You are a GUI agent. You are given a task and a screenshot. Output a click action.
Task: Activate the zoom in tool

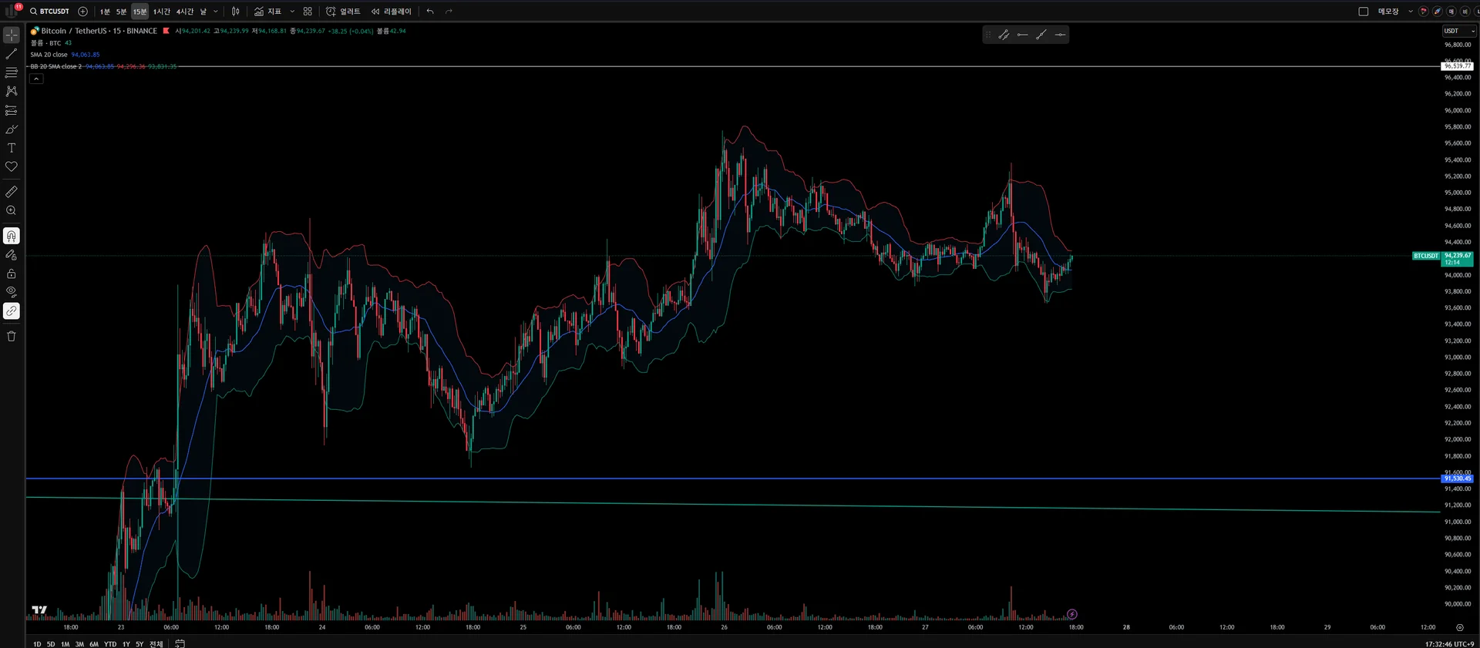pyautogui.click(x=12, y=210)
